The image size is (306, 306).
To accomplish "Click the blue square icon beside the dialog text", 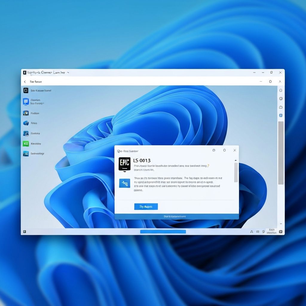I will 124,183.
